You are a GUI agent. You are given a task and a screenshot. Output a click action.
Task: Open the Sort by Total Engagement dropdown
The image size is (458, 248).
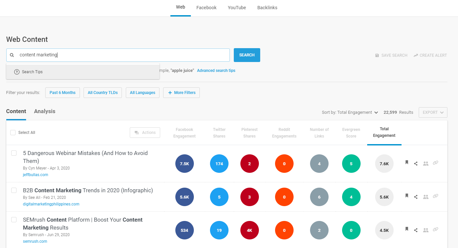[350, 112]
